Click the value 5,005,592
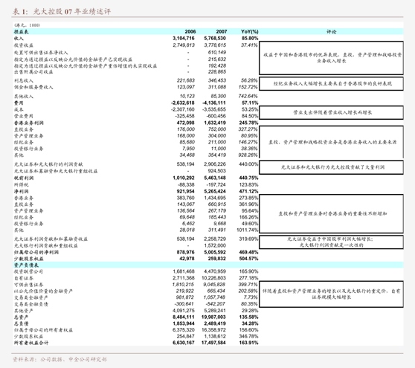The height and width of the screenshot is (368, 415). point(215,252)
